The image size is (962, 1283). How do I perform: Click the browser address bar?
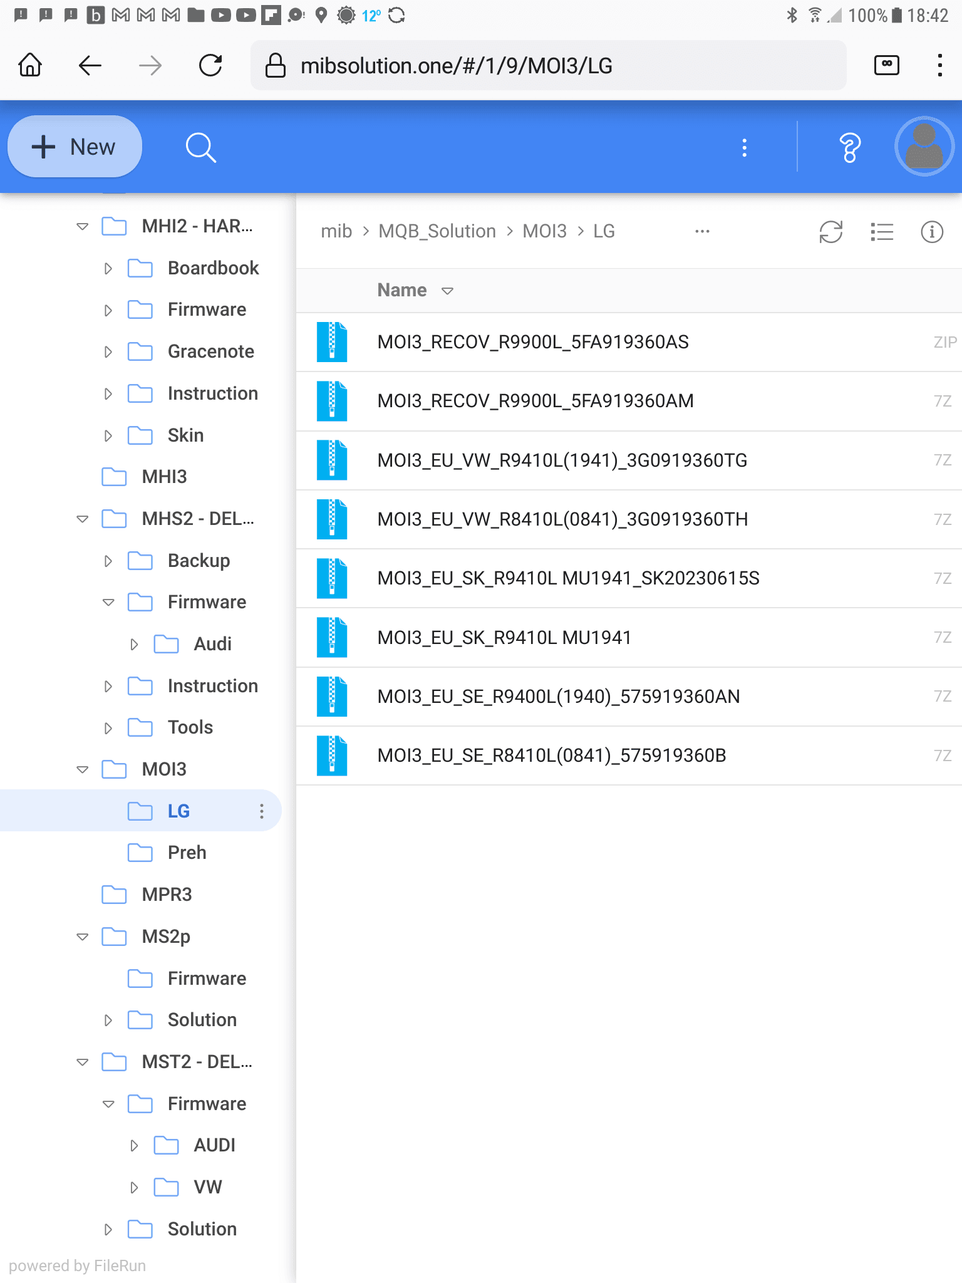pos(548,65)
